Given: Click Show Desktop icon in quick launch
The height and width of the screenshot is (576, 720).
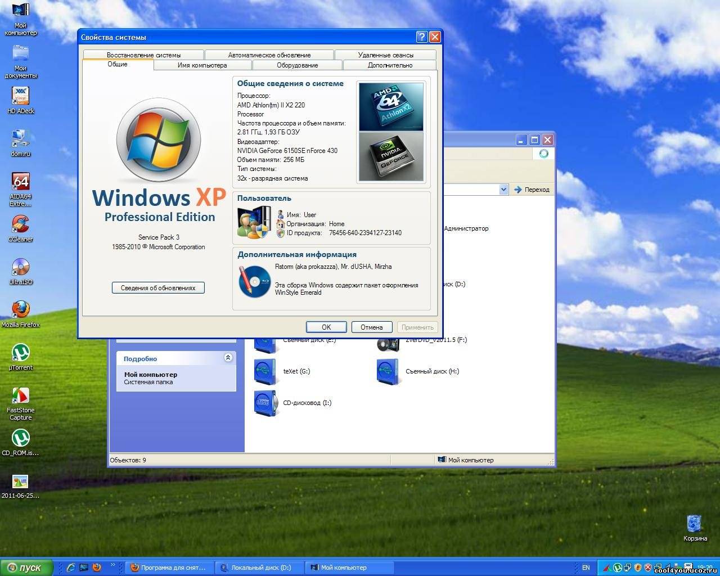Looking at the screenshot, I should tap(84, 567).
